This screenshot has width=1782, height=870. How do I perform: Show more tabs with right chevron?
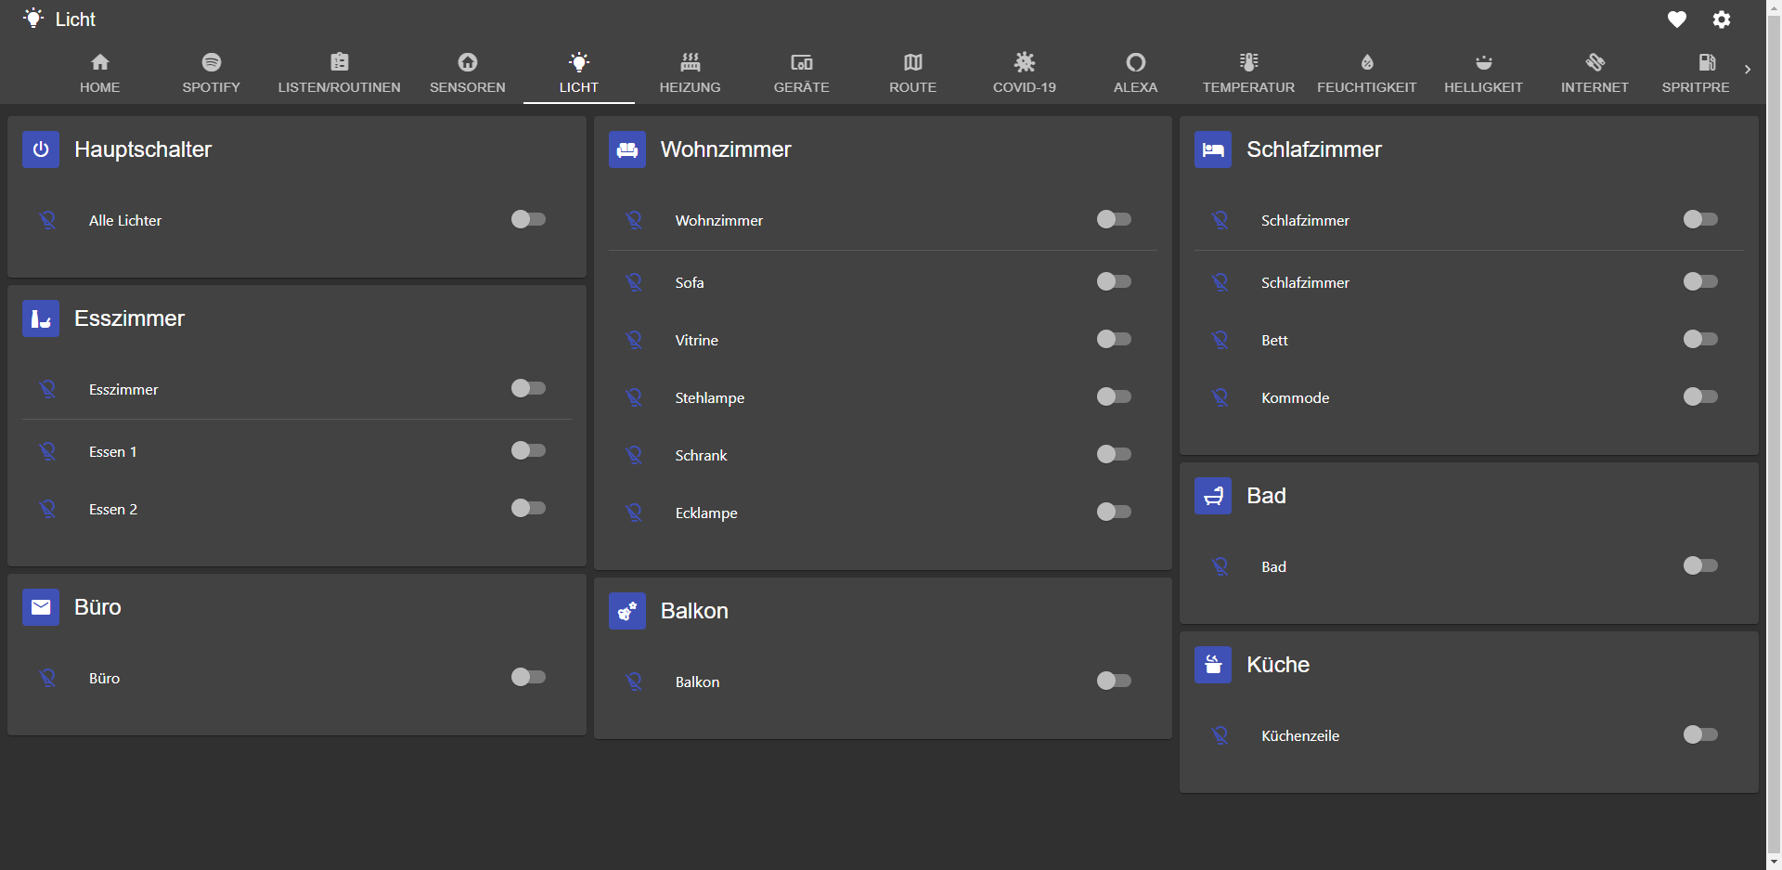1748,70
